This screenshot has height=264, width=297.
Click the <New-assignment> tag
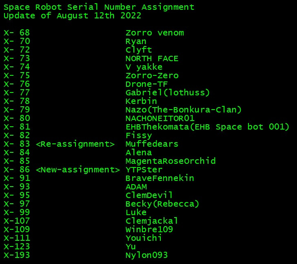click(78, 170)
